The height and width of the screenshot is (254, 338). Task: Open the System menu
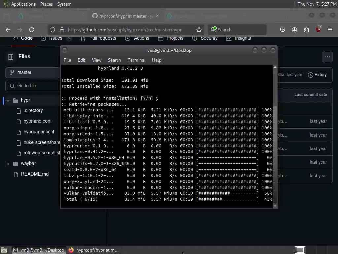point(64,4)
